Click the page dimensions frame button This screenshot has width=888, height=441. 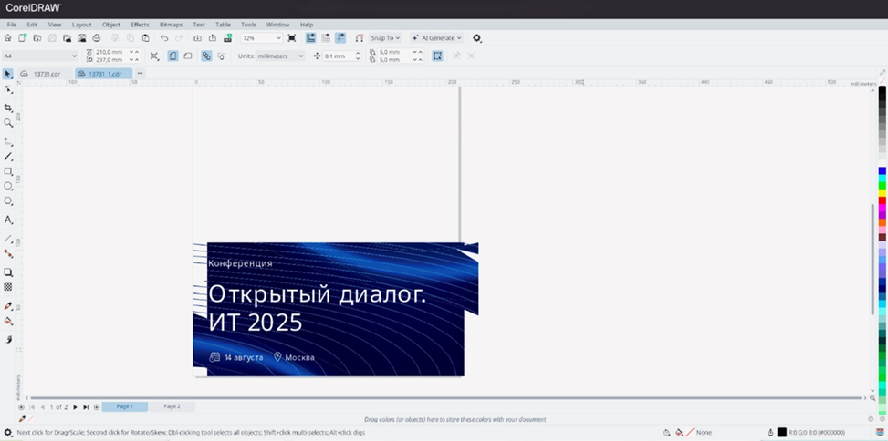tap(154, 56)
